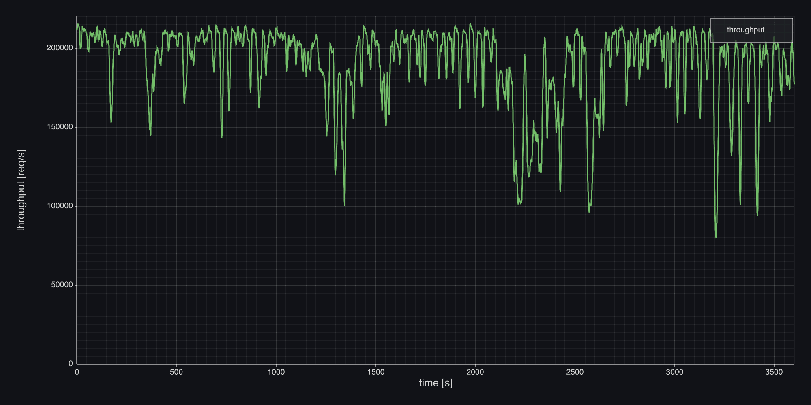This screenshot has height=405, width=811.
Task: Click the 'throughput [req/s]' y-axis title
Action: (x=21, y=190)
